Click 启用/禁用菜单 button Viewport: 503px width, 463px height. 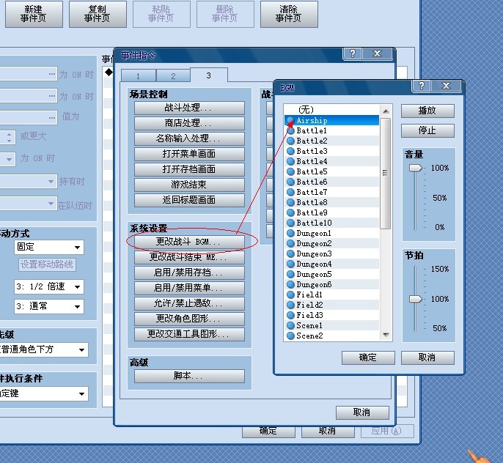pyautogui.click(x=189, y=288)
